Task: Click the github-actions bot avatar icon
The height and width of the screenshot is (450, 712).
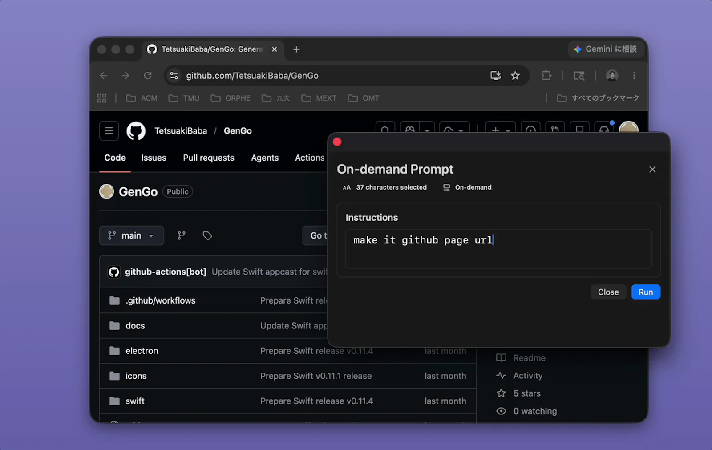Action: [x=114, y=272]
